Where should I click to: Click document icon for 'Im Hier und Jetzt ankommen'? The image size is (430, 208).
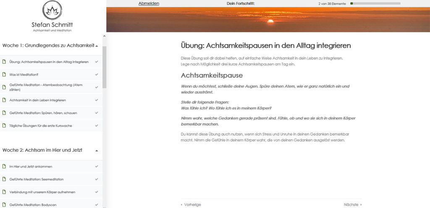pyautogui.click(x=4, y=166)
